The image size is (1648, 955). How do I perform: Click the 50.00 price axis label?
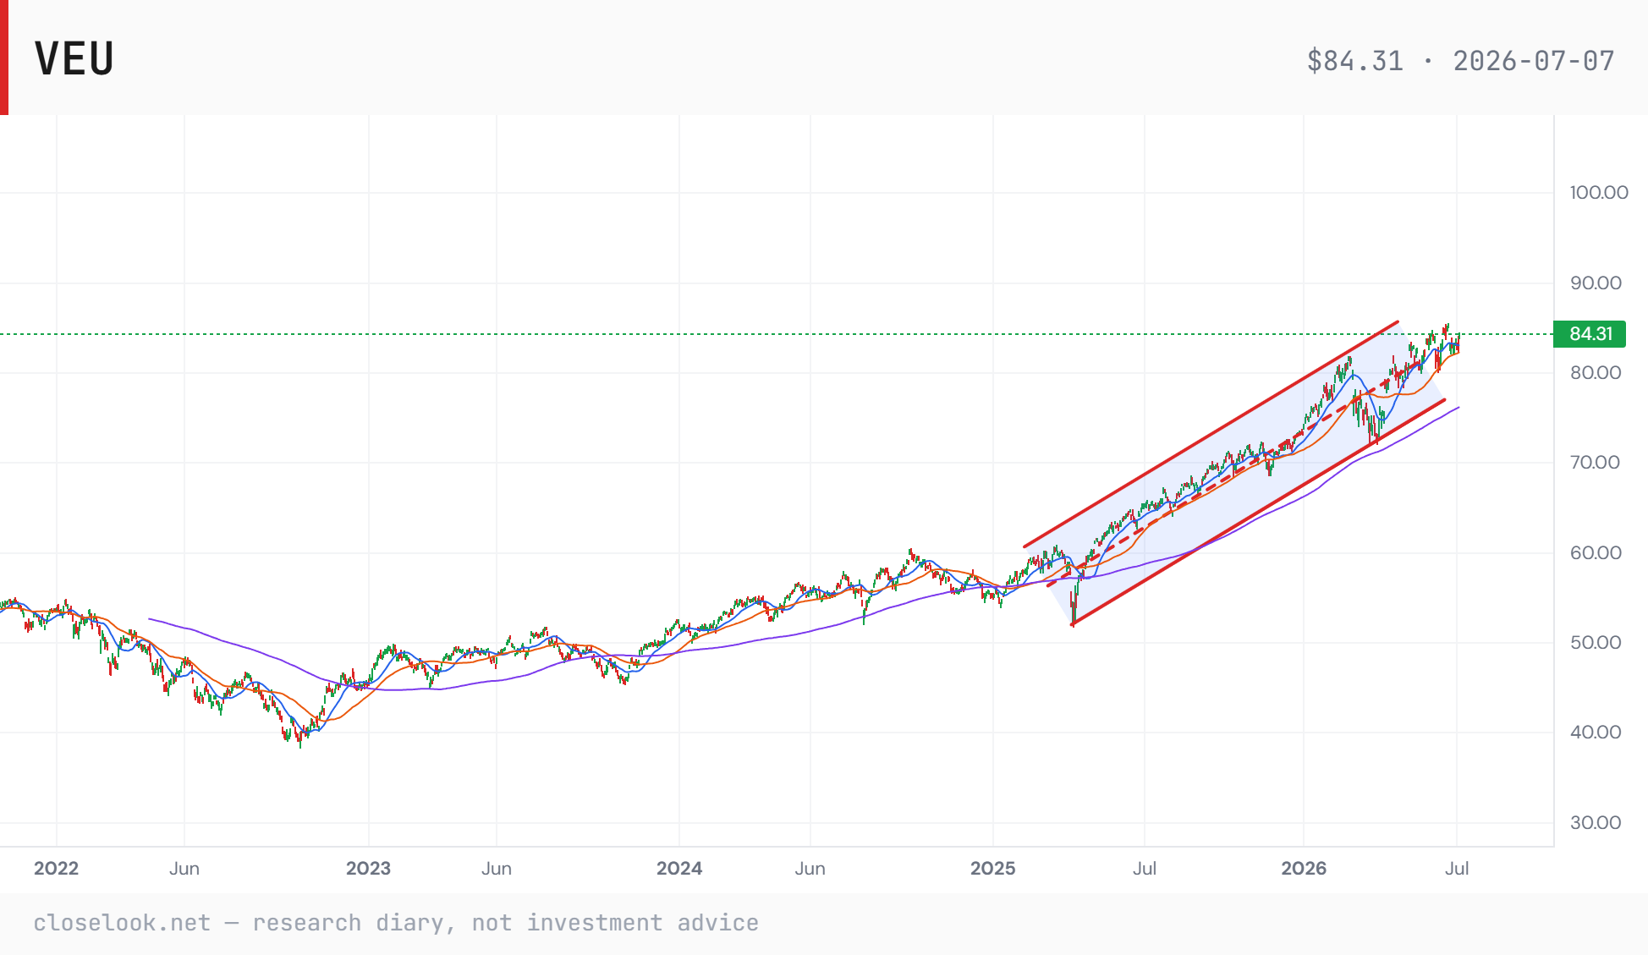[x=1596, y=642]
